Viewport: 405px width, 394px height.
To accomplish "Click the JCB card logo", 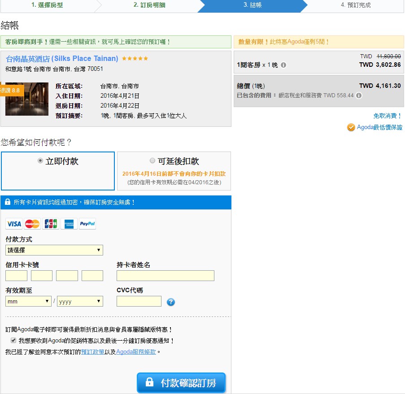I will 51,224.
